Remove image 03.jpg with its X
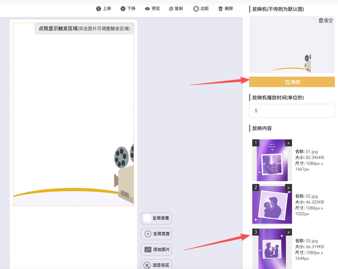338x269 pixels. [x=289, y=232]
